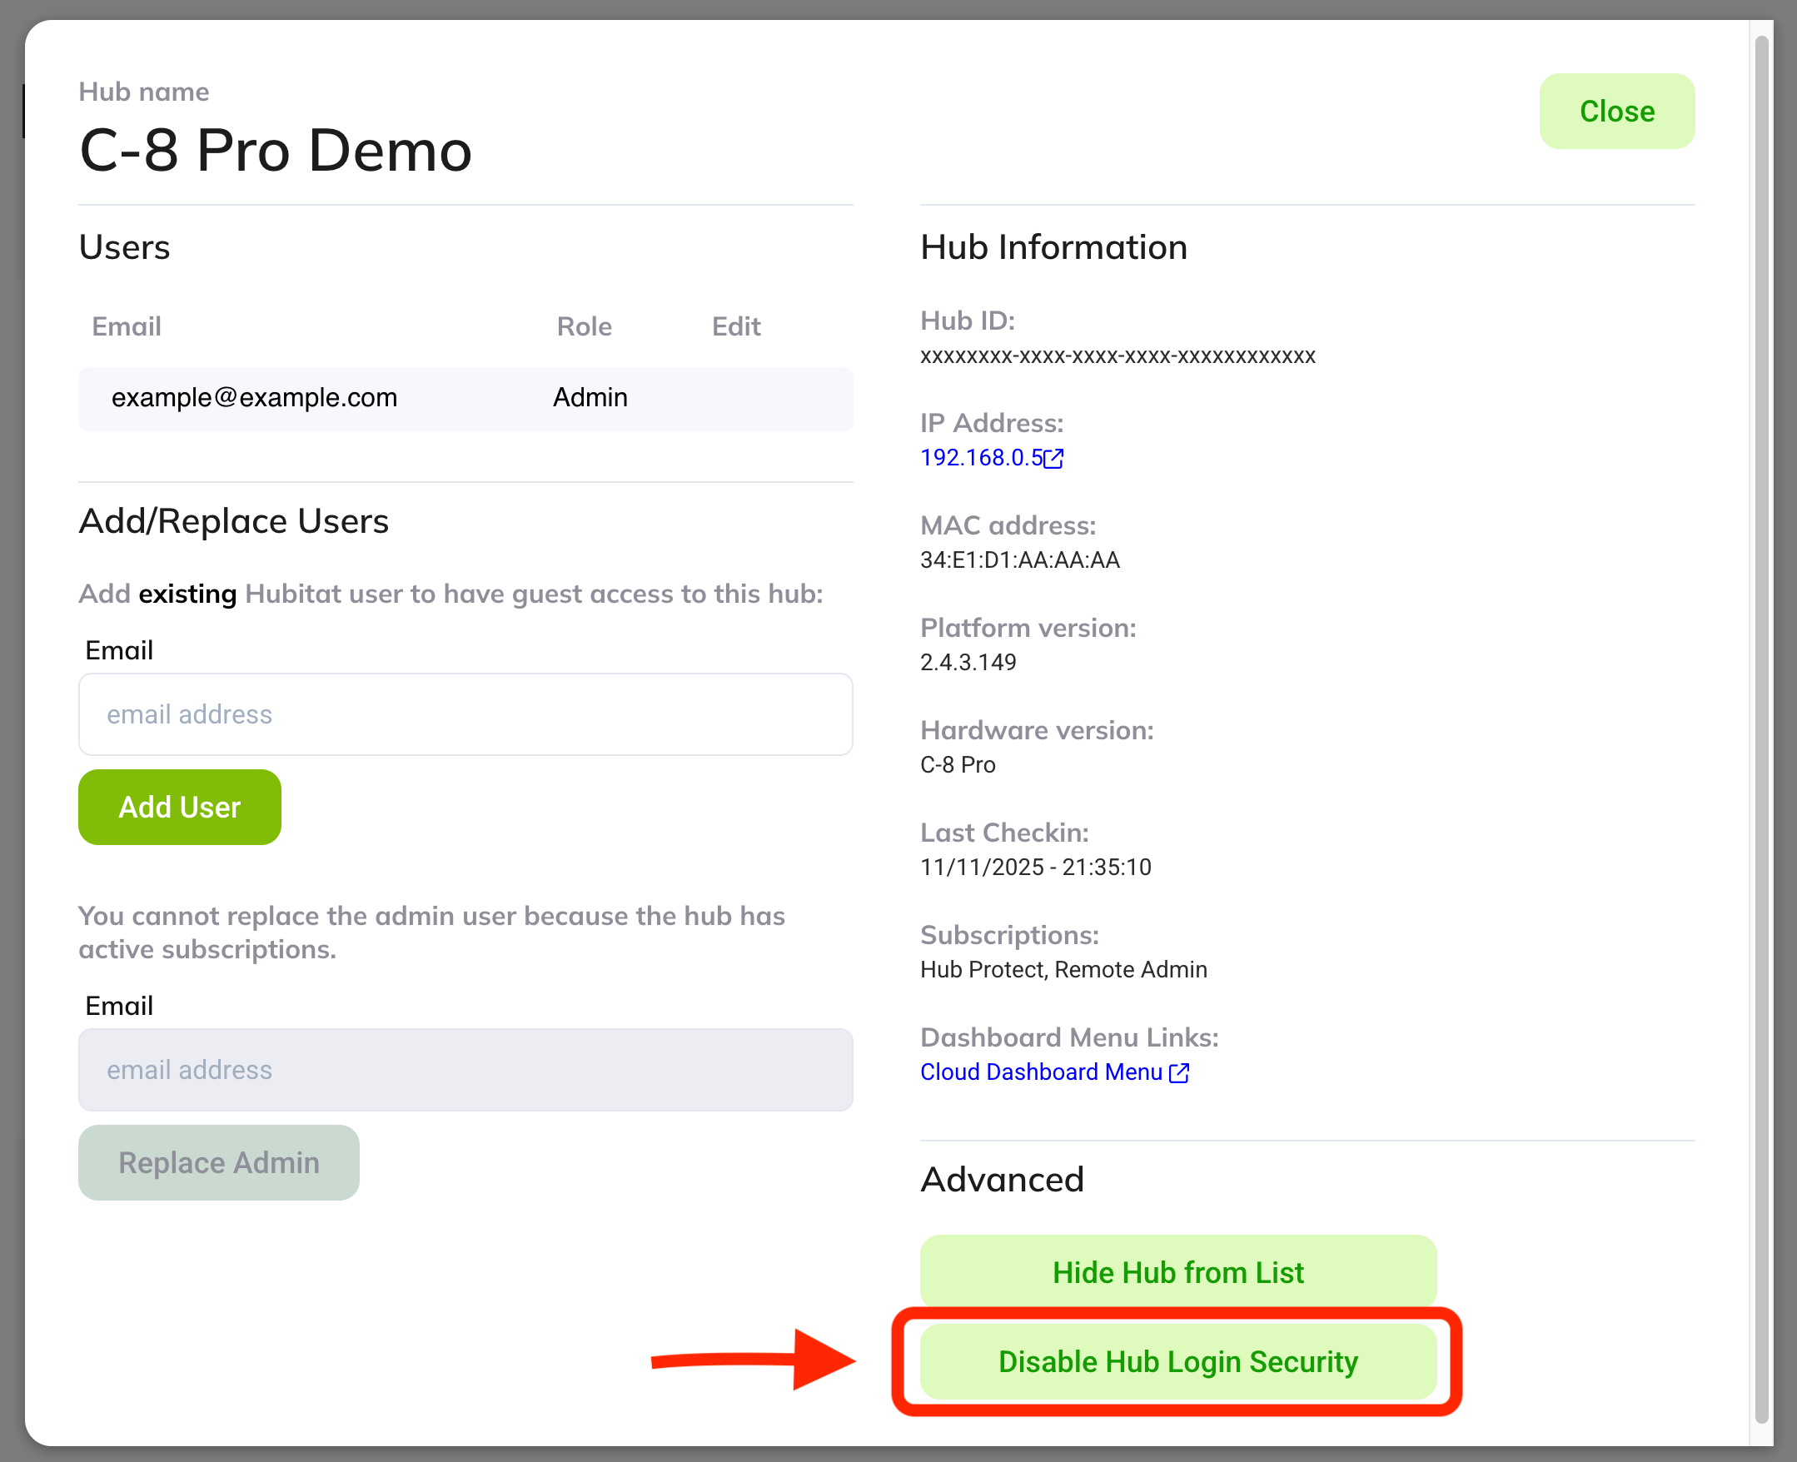Screen dimensions: 1797x1462
Task: Click the Users section heading
Action: pos(125,246)
